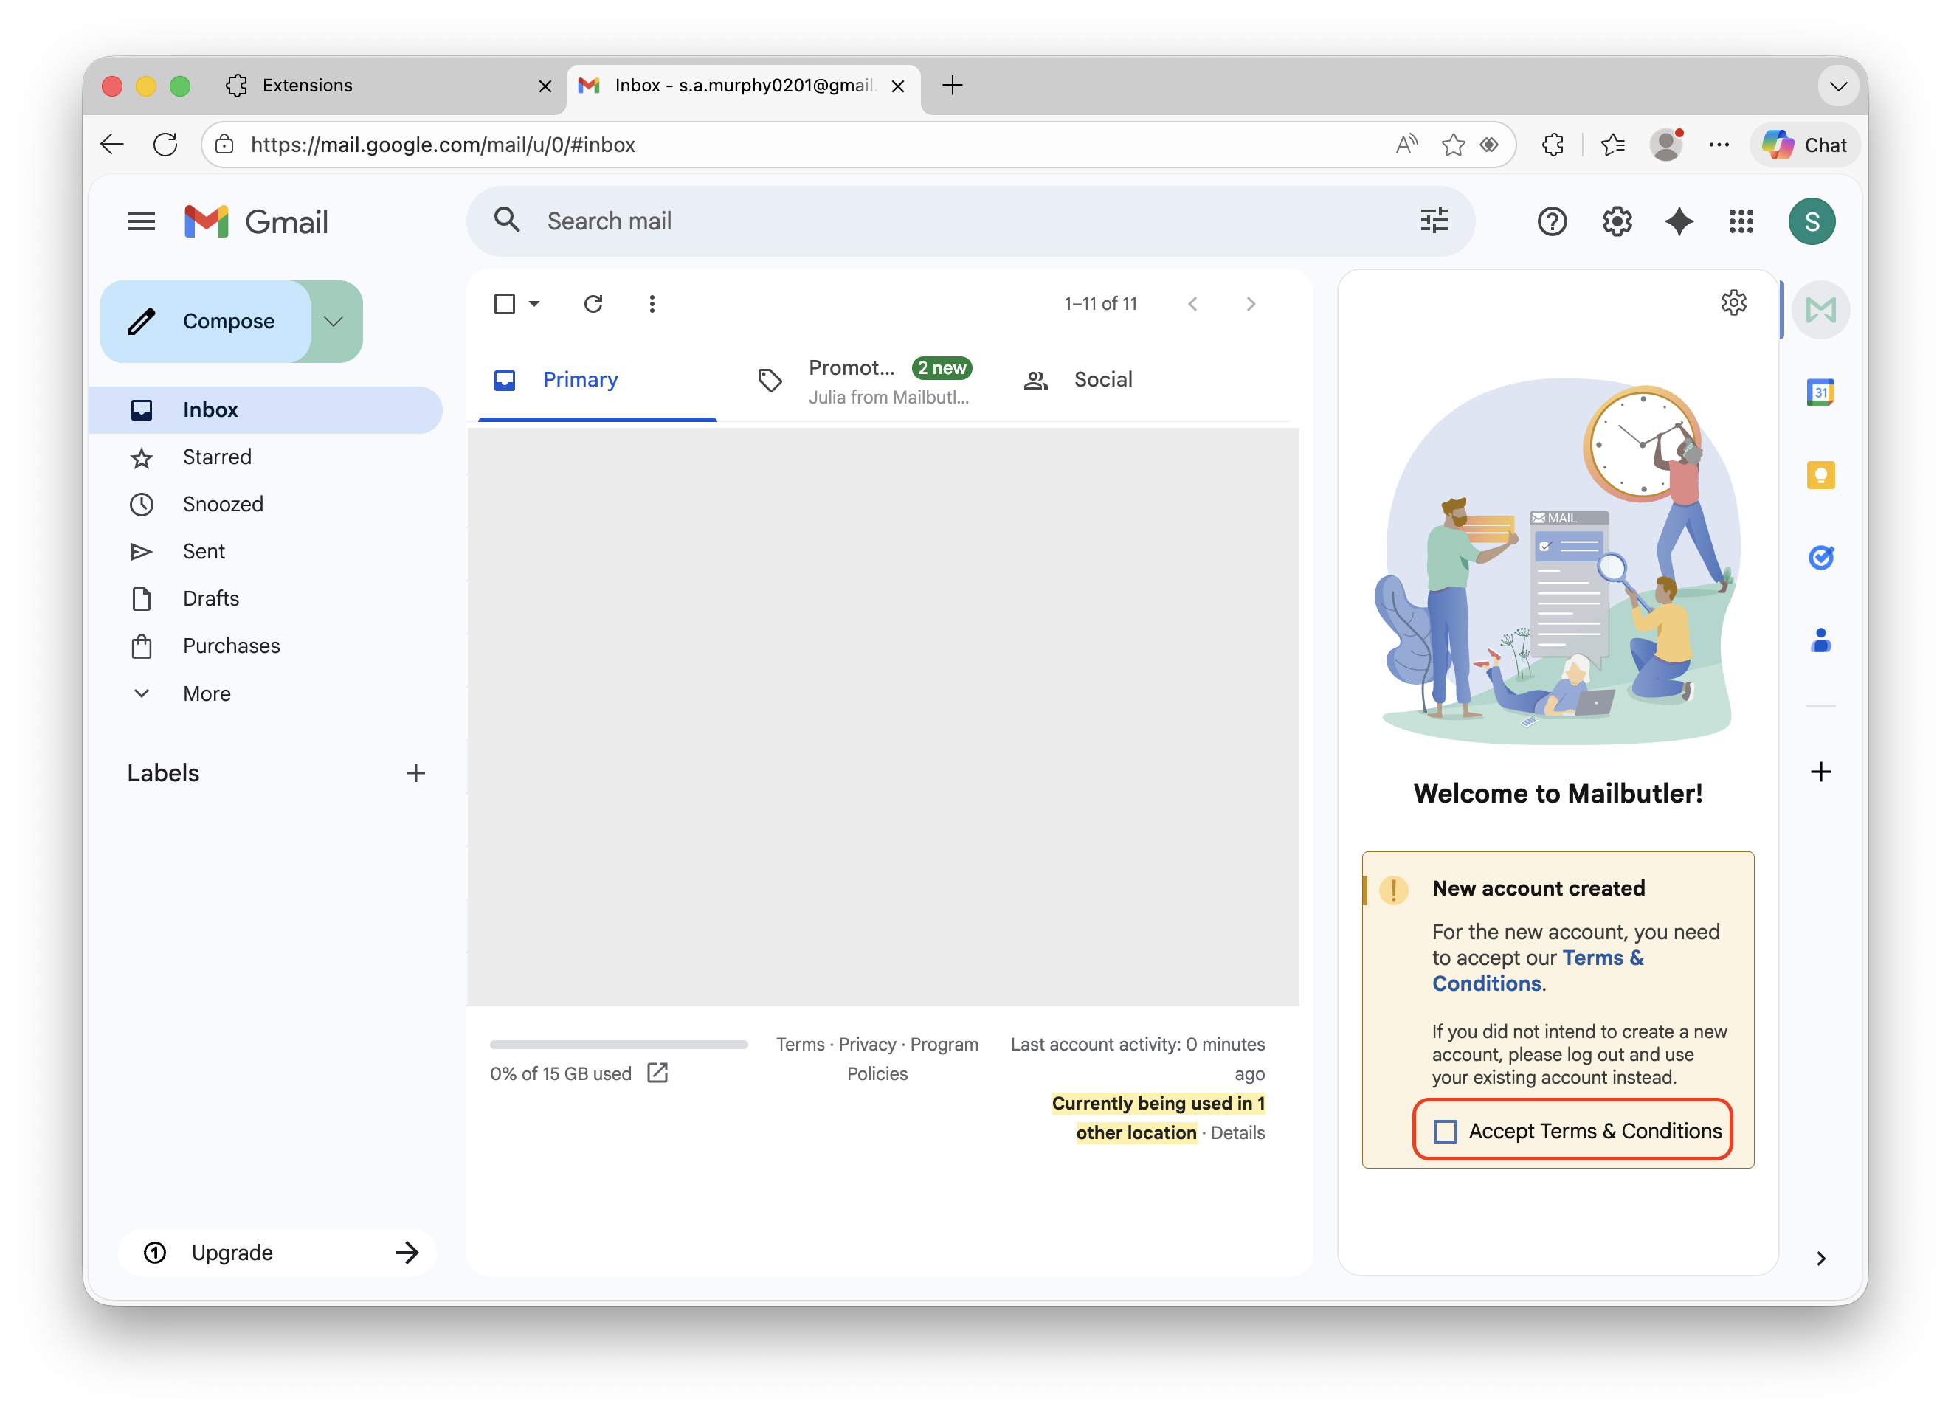The height and width of the screenshot is (1415, 1951).
Task: Check Accept Terms & Conditions checkbox
Action: [1446, 1131]
